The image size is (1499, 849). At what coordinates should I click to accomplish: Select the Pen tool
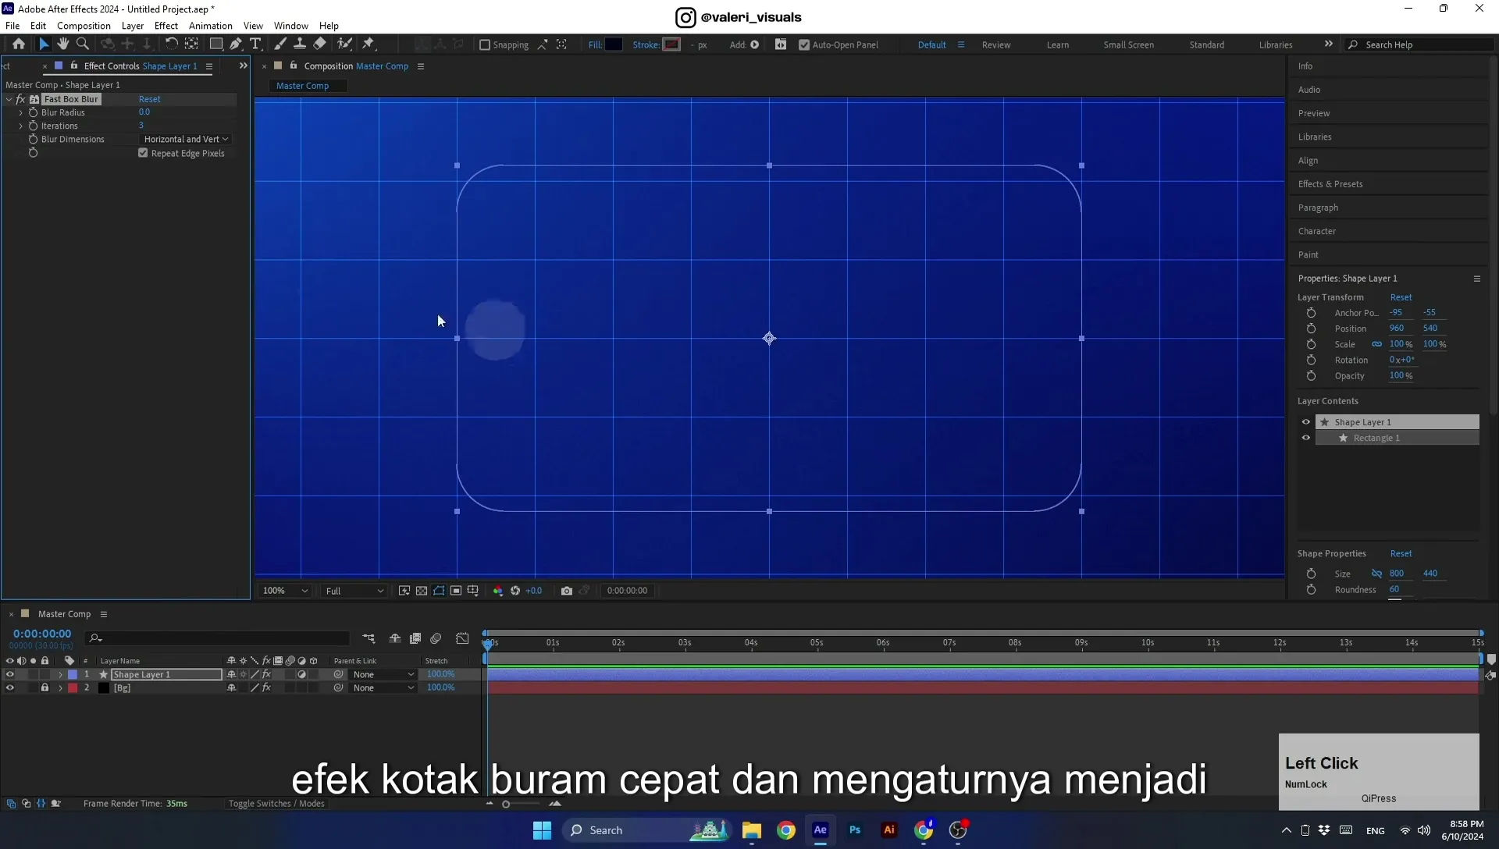pyautogui.click(x=236, y=44)
